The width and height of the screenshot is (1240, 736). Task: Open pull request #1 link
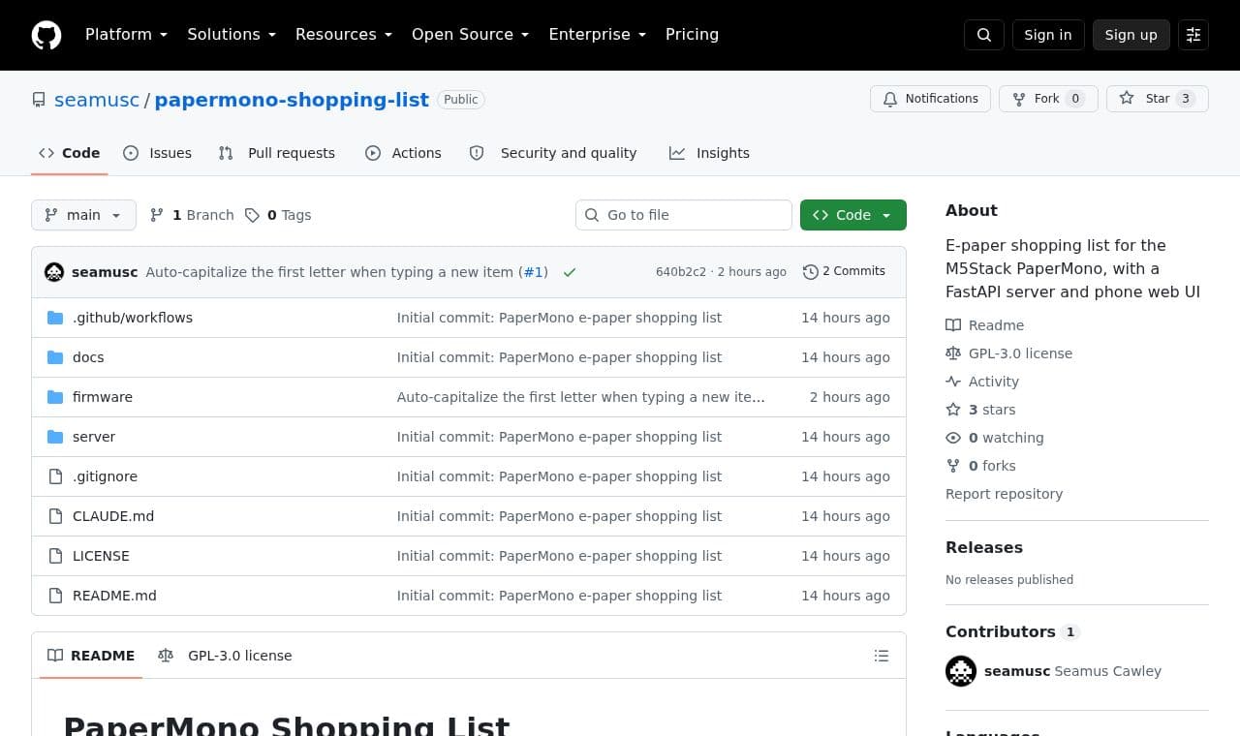pos(534,272)
